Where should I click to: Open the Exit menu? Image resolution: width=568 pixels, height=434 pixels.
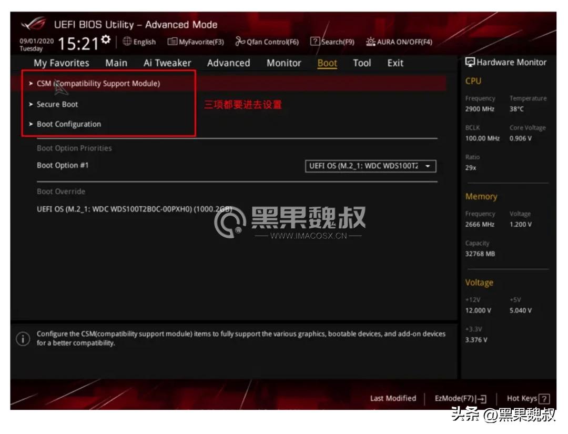(x=394, y=63)
